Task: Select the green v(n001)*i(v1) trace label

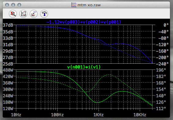Action: coord(84,67)
